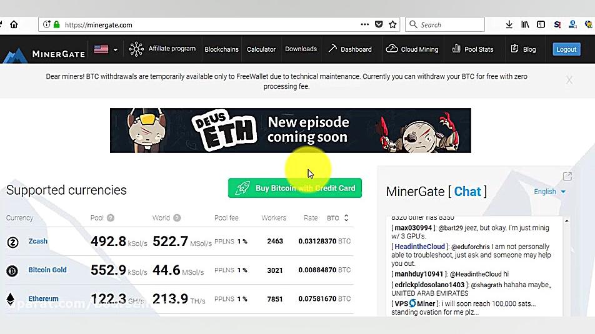Click the Ethereum diamond icon
This screenshot has width=595, height=334.
tap(10, 299)
